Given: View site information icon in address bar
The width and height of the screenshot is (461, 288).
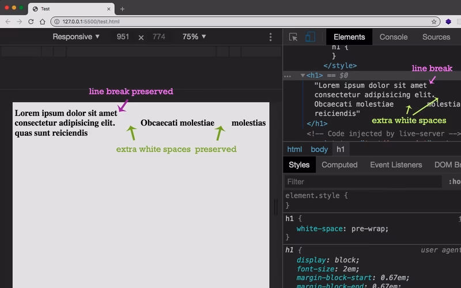Looking at the screenshot, I should 56,21.
